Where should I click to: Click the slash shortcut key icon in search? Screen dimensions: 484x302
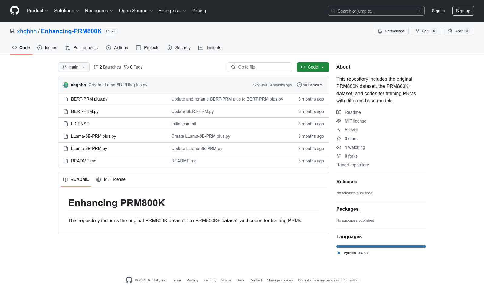(419, 11)
